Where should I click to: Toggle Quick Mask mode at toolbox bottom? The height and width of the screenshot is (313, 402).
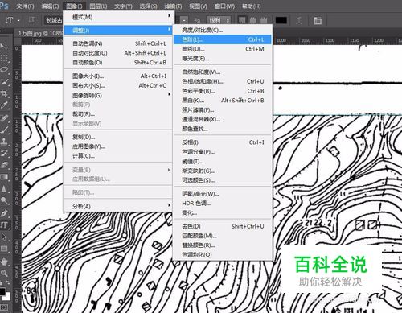4,307
